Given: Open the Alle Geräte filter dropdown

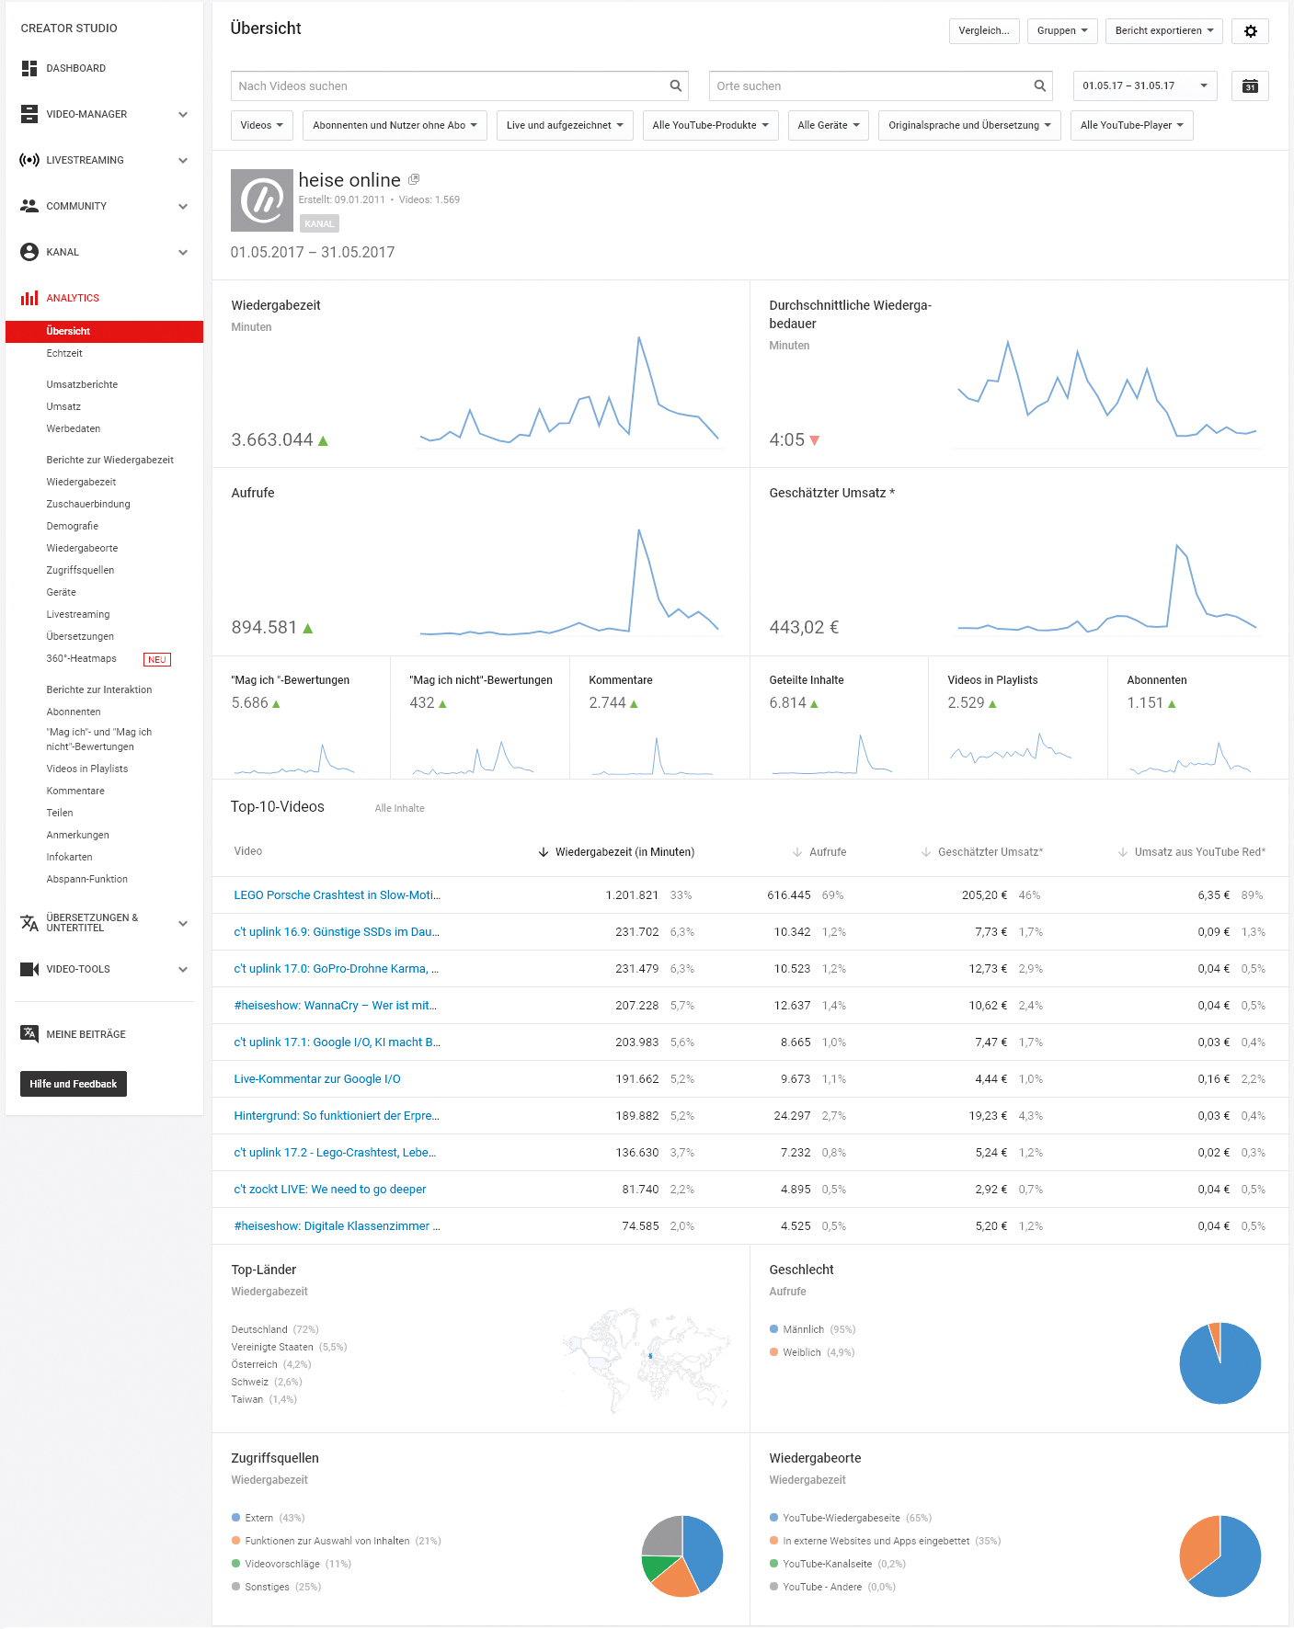Looking at the screenshot, I should coord(829,125).
